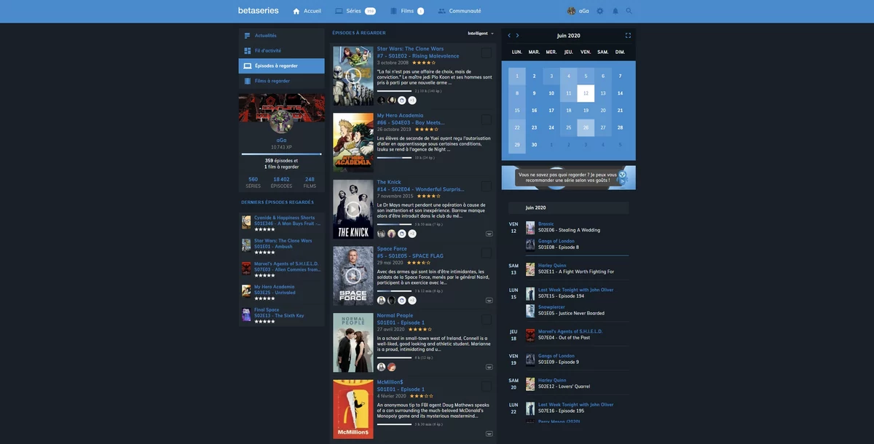Click the subtitles icon on The Knick
The image size is (874, 444).
[x=489, y=234]
